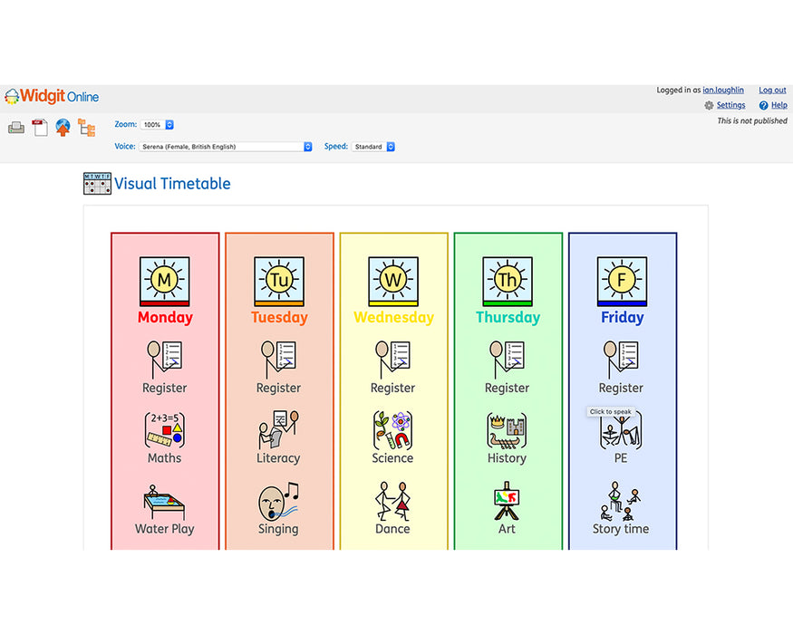Click the Log out link
Viewport: 793px width, 634px height.
click(772, 91)
